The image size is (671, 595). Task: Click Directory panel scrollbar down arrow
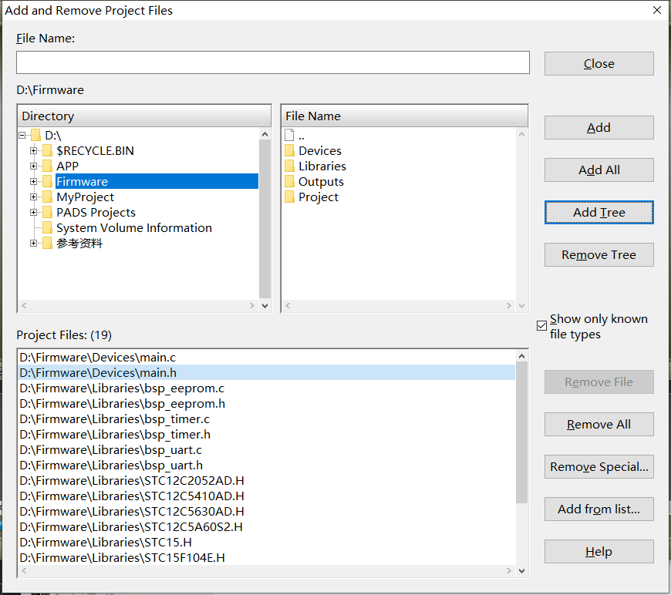tap(265, 305)
